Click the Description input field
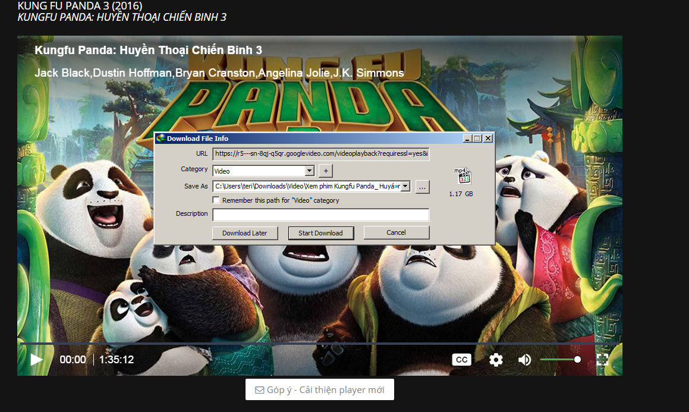The width and height of the screenshot is (689, 412). click(x=321, y=215)
